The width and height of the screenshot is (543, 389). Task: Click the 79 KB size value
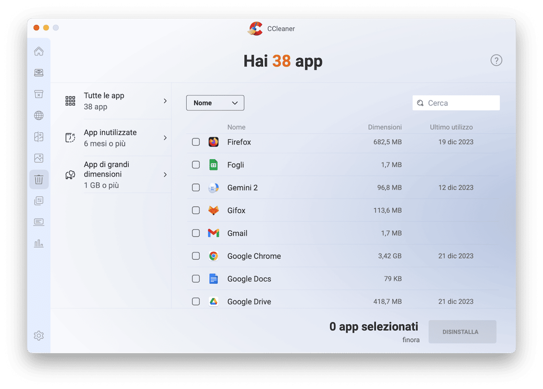coord(393,279)
